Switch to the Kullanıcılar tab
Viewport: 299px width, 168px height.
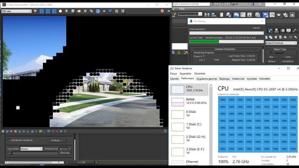click(238, 79)
